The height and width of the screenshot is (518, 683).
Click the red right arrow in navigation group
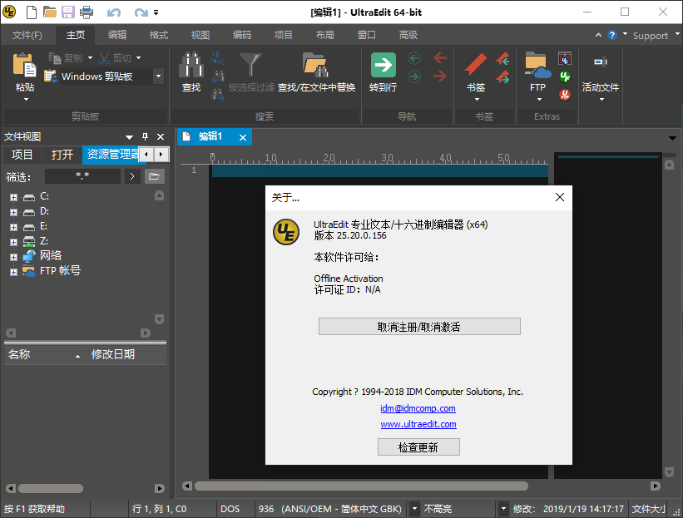440,76
